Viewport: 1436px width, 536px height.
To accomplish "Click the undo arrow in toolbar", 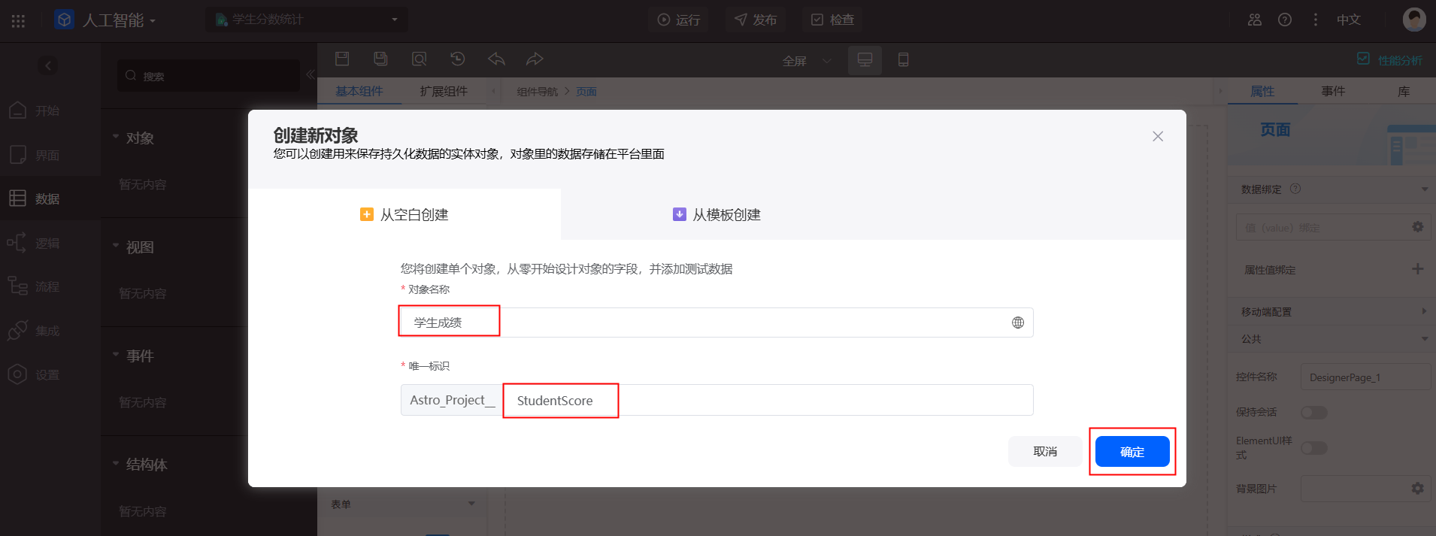I will (496, 59).
